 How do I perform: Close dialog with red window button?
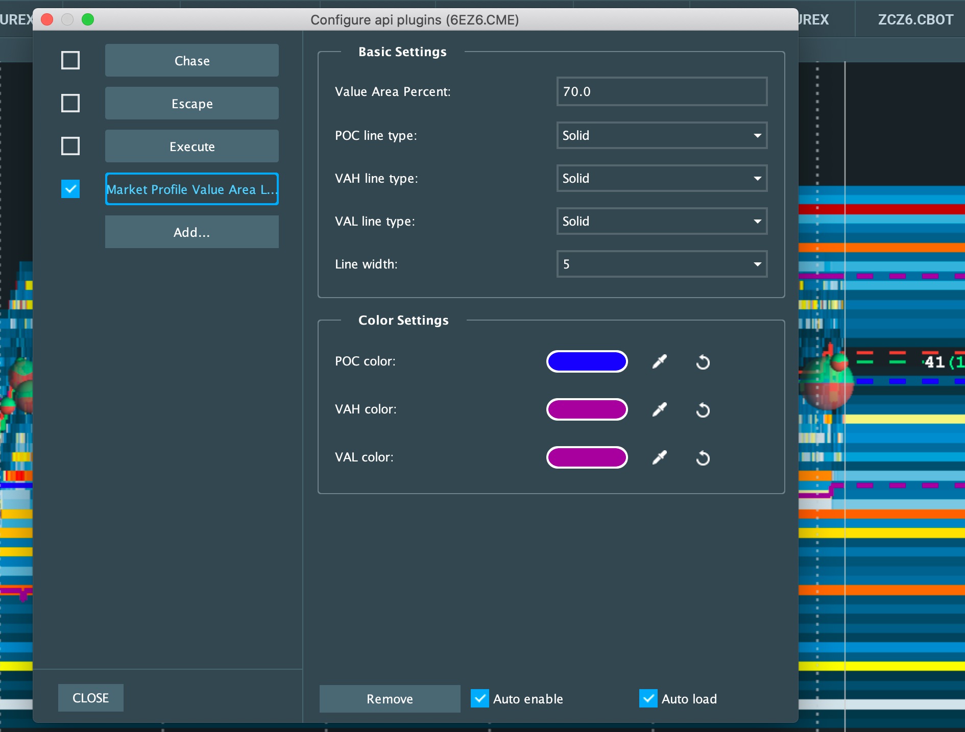pos(47,19)
